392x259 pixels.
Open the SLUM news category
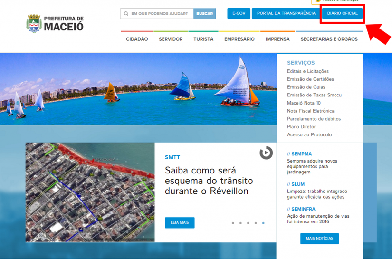point(296,184)
